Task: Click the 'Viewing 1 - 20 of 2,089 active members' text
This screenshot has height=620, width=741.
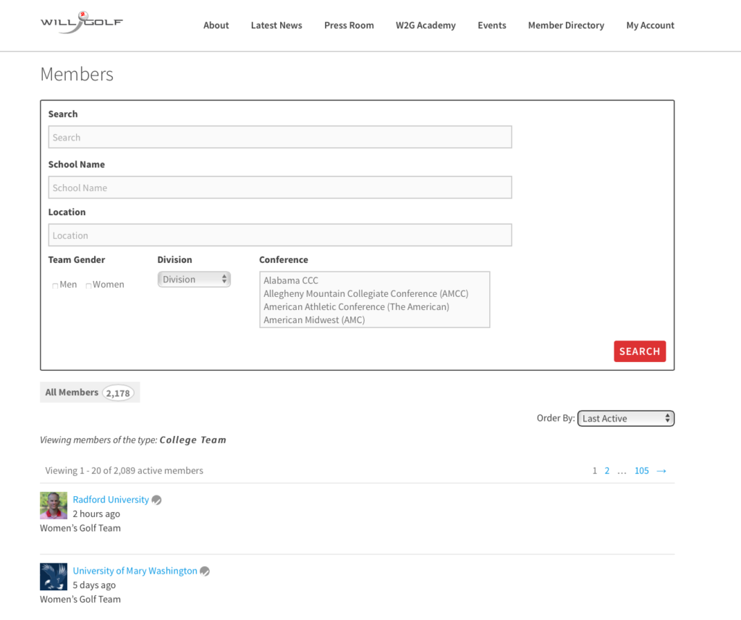Action: click(x=124, y=471)
